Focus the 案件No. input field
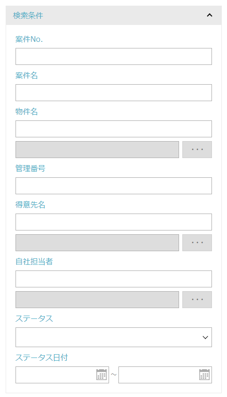Image resolution: width=227 pixels, height=397 pixels. (114, 56)
